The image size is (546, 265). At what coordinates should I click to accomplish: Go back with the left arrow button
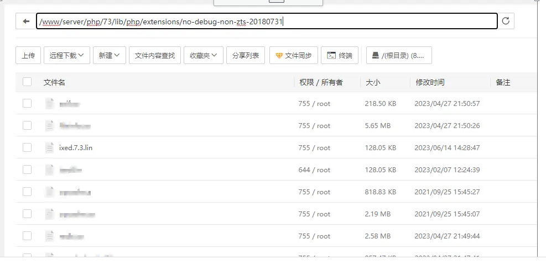coord(26,21)
